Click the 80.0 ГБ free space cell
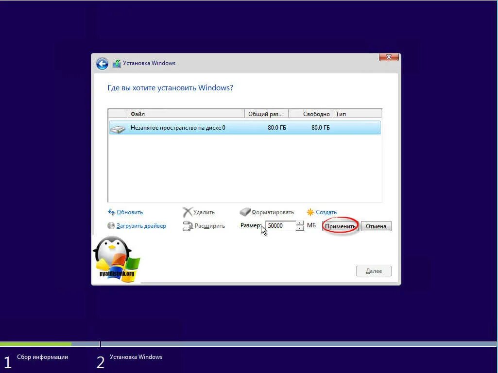498x373 pixels. (321, 128)
